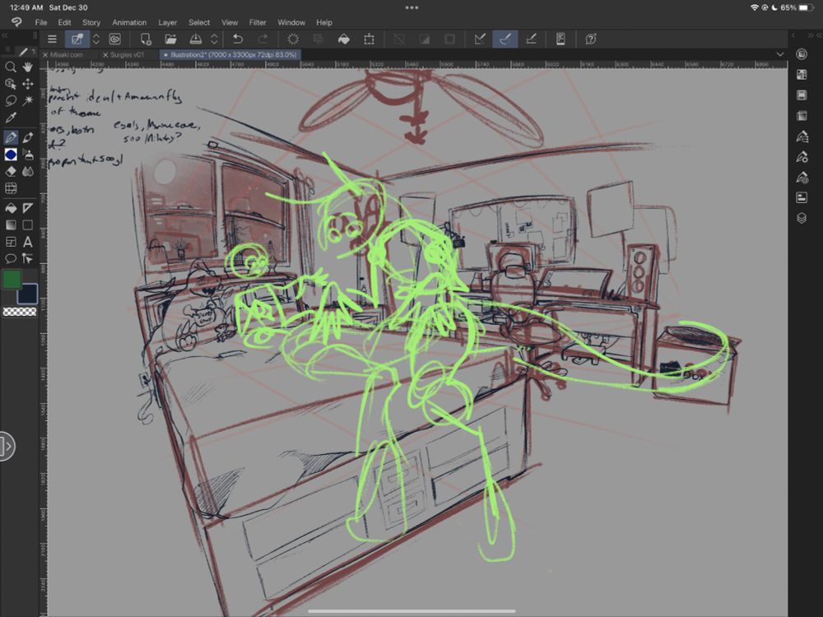The height and width of the screenshot is (617, 823).
Task: Select the Zoom magnifier tool
Action: coord(11,67)
